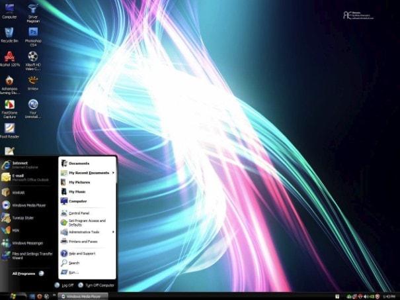Click the Log Off button

pos(64,285)
